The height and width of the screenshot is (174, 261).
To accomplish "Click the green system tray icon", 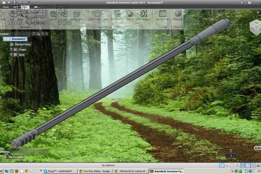I will pyautogui.click(x=240, y=171).
